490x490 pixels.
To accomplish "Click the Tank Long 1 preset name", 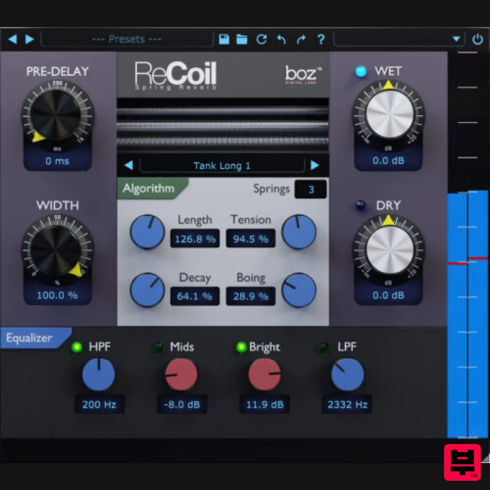I will click(222, 165).
